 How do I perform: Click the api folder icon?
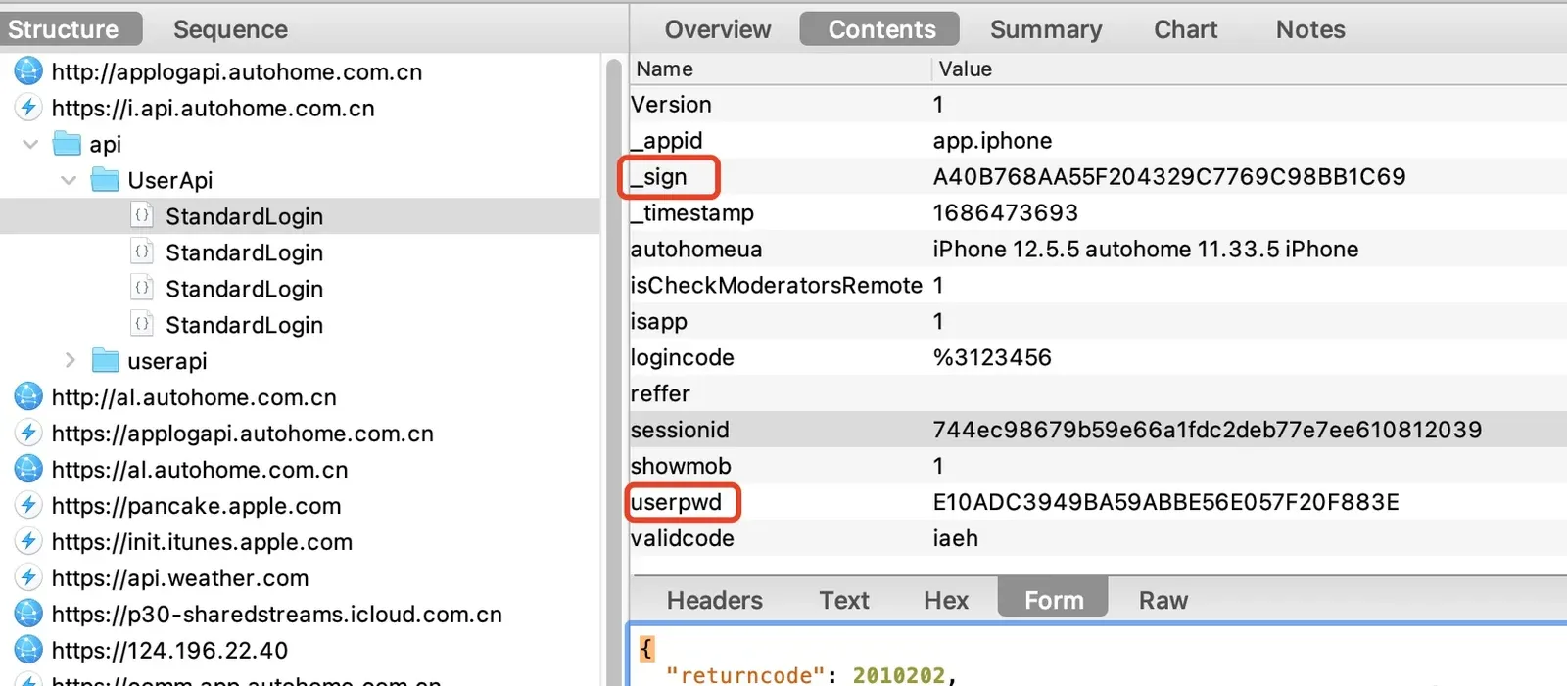(x=67, y=144)
